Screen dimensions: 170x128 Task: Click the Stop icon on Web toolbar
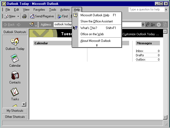click(159, 25)
